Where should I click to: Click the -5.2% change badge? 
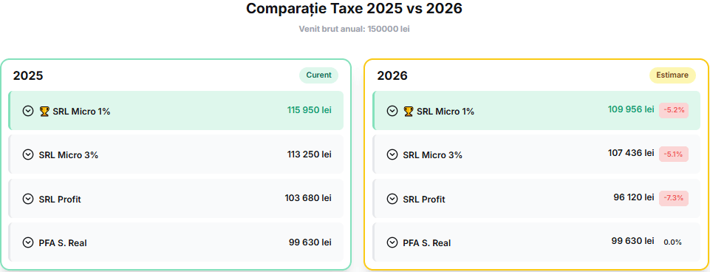coord(674,110)
